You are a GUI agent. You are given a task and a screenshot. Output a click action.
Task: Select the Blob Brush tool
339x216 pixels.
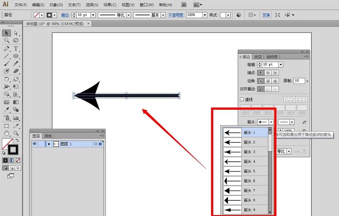click(x=6, y=71)
